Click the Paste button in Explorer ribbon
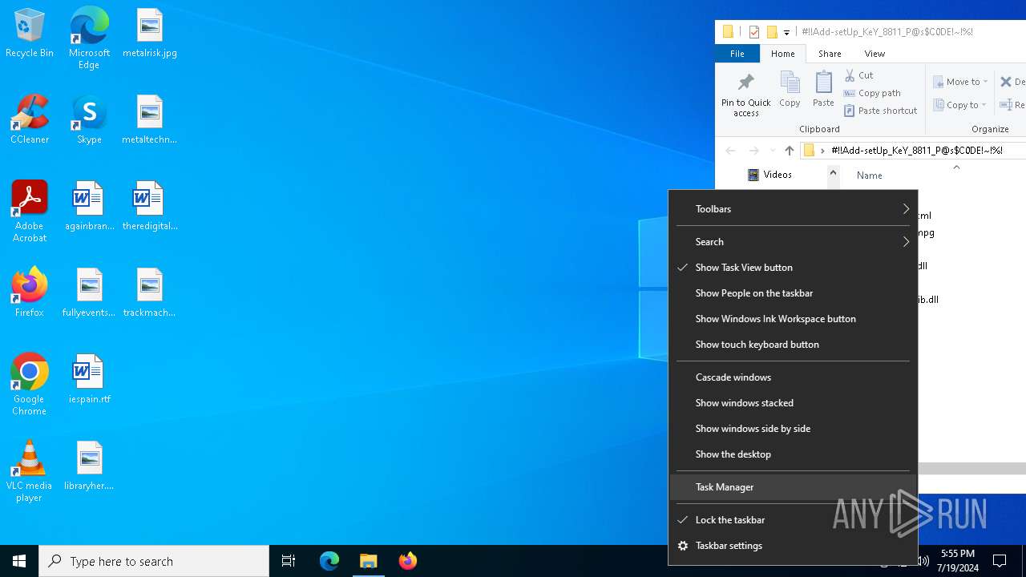The width and height of the screenshot is (1026, 577). (823, 89)
